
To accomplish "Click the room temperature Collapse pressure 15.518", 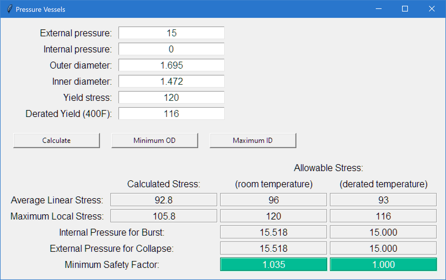I will point(274,248).
